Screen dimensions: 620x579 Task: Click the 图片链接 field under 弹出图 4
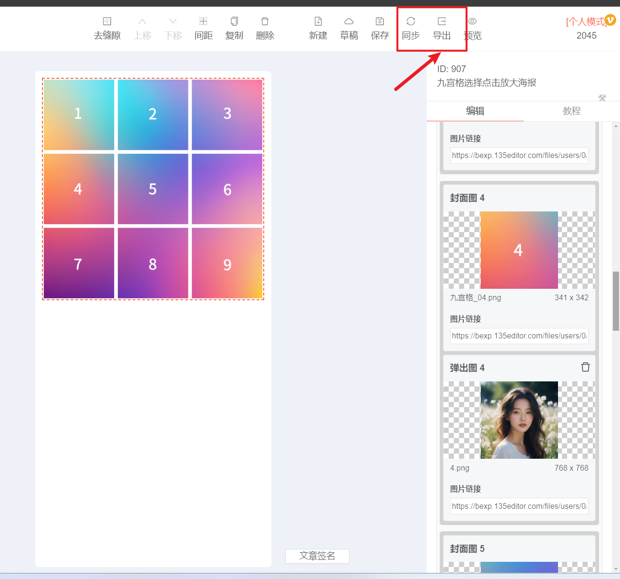coord(519,506)
